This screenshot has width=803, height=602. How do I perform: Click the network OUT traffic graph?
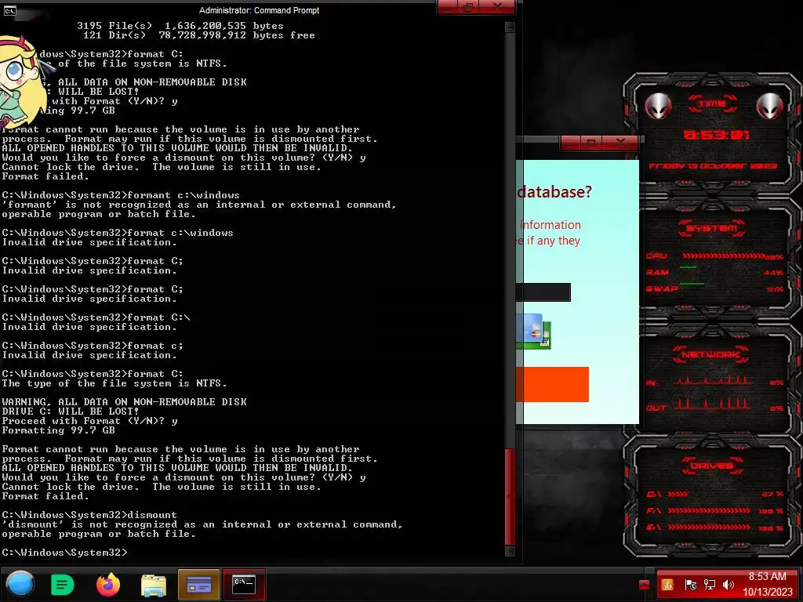click(x=713, y=404)
